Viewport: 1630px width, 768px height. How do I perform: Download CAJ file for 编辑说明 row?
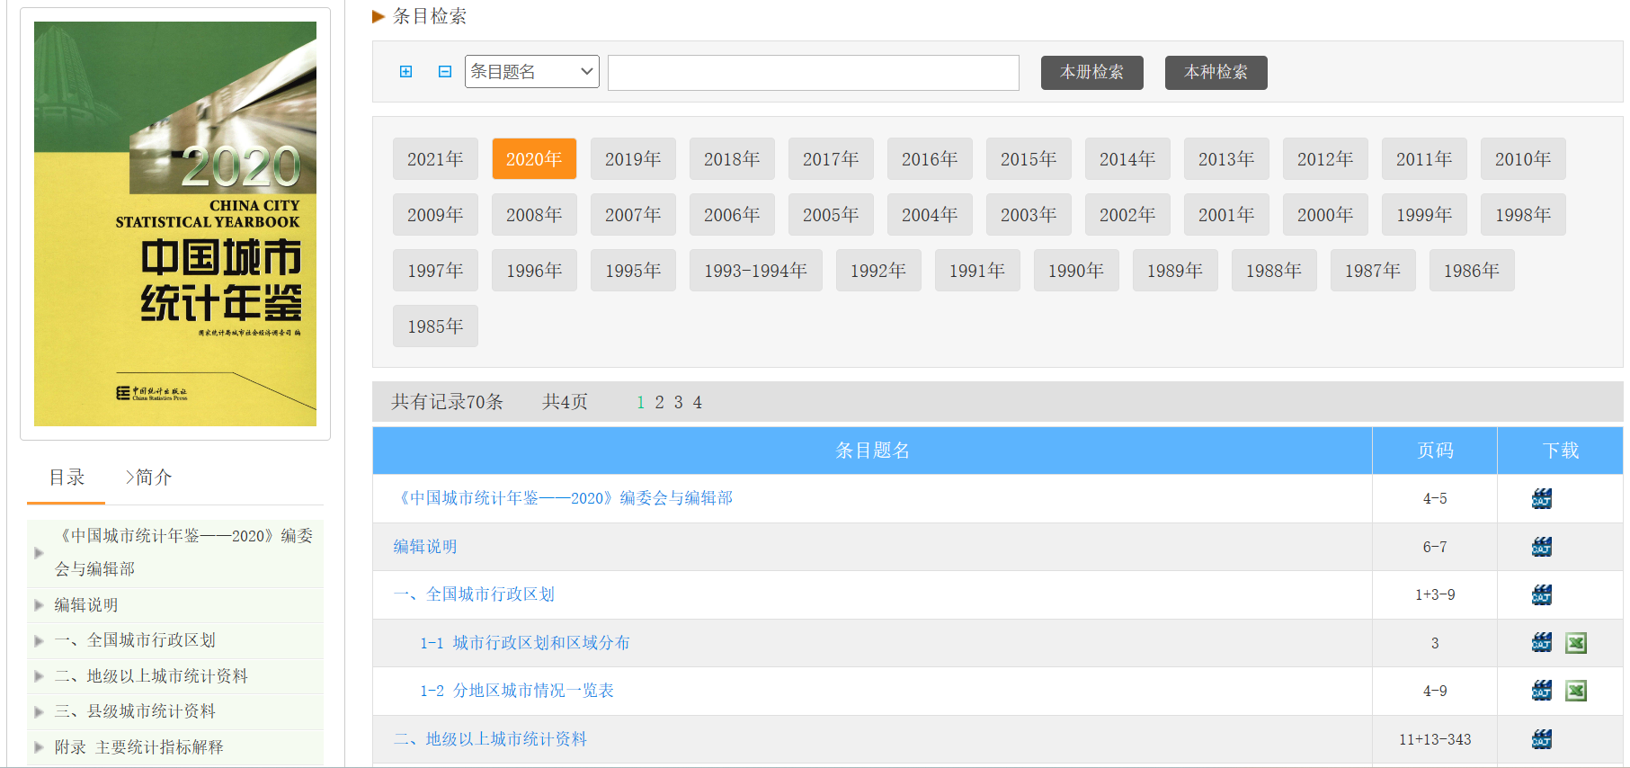(1541, 547)
